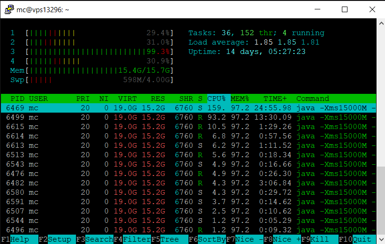Toggle Tree view in the function bar

(x=169, y=239)
